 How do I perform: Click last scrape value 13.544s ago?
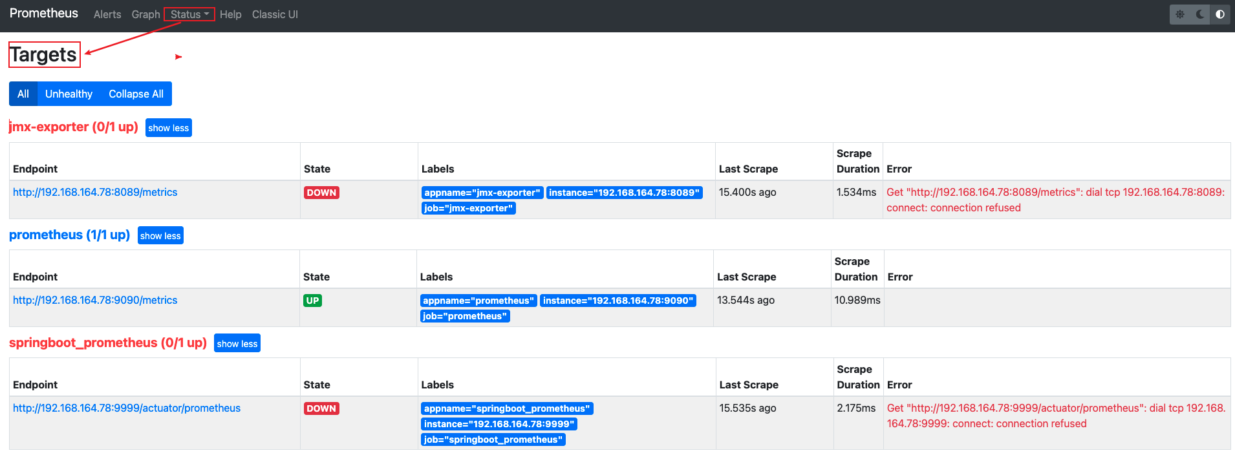(x=746, y=300)
